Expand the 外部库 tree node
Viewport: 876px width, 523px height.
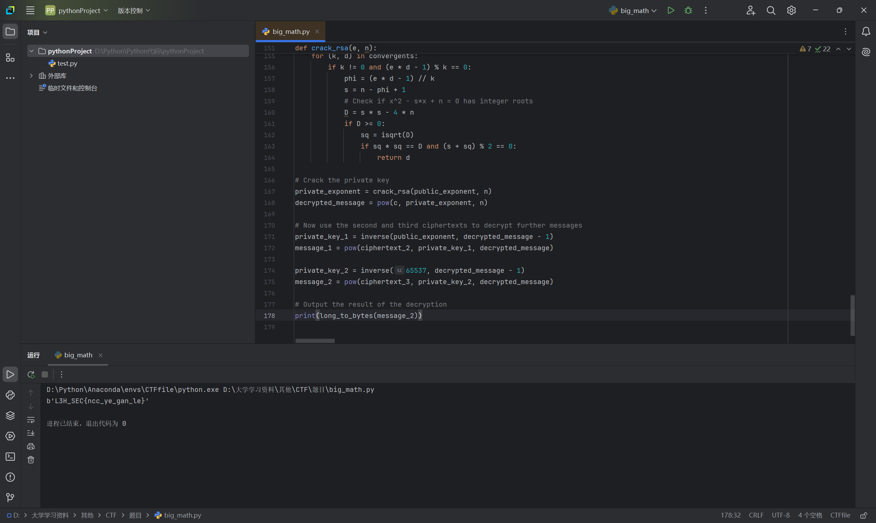click(31, 76)
